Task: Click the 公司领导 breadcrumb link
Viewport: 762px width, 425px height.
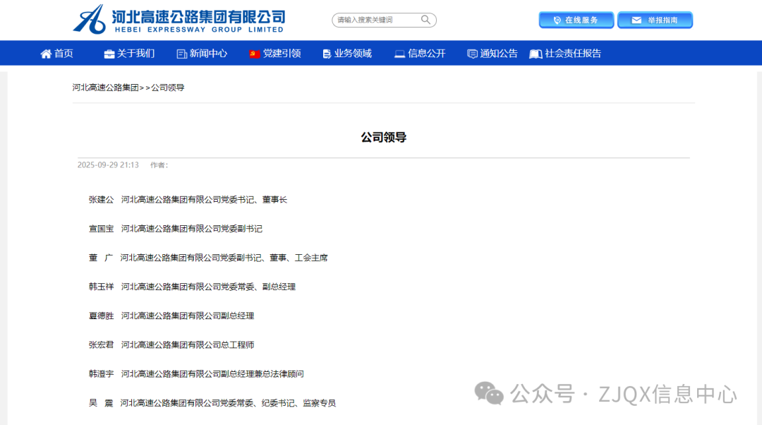Action: (168, 88)
